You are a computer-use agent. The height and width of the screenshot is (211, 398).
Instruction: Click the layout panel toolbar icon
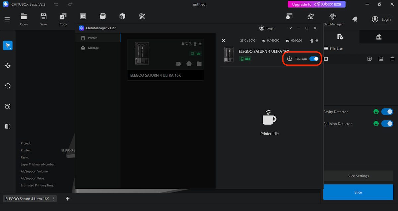(83, 16)
